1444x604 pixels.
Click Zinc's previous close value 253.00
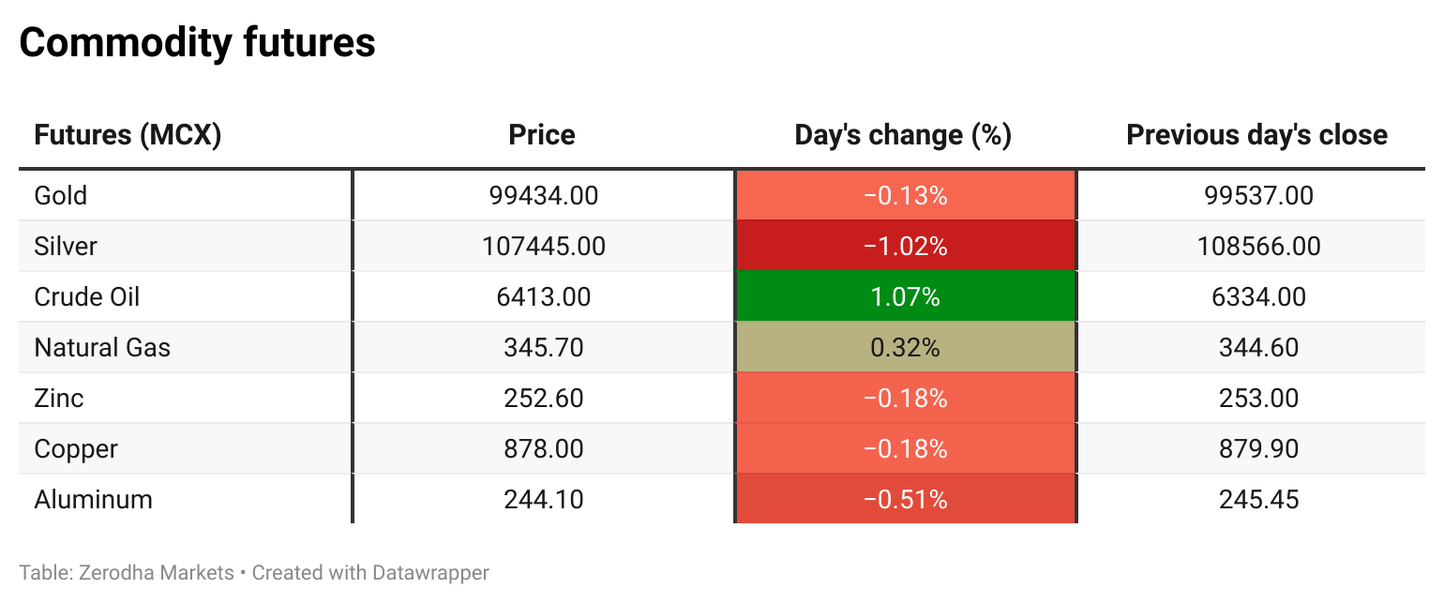1258,399
